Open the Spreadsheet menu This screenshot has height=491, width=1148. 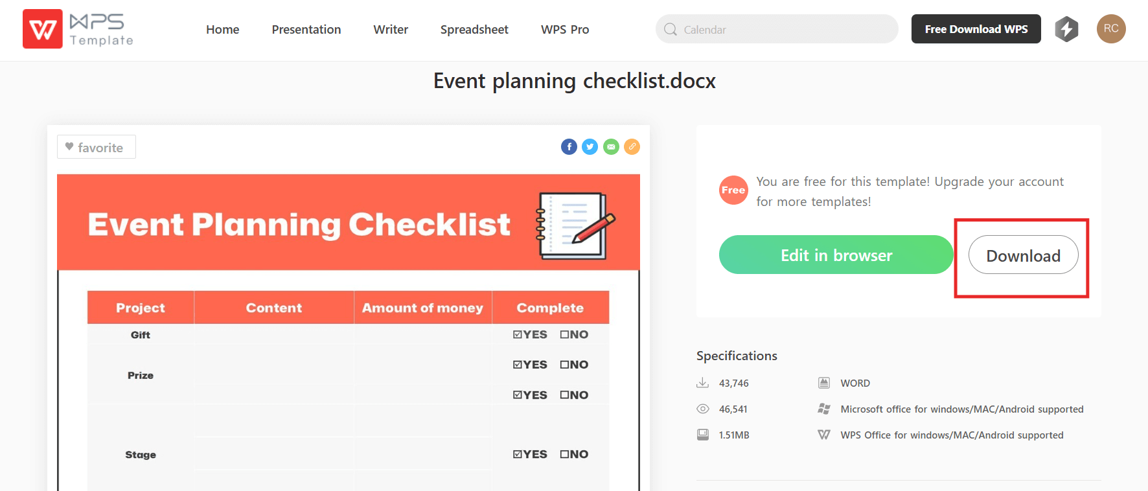(474, 30)
